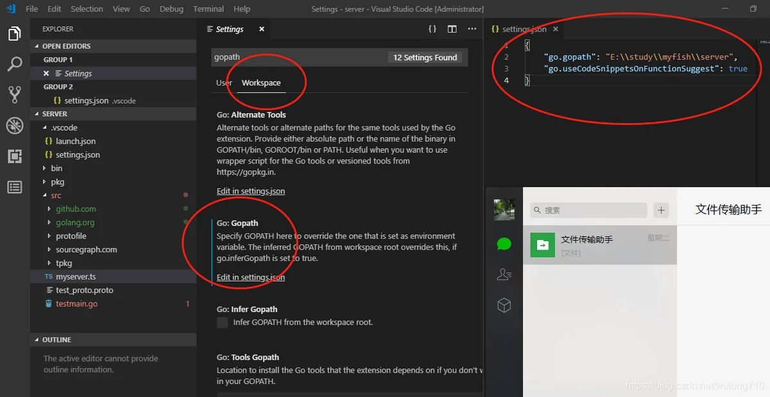Open the WeChat favorites cube icon
Screen dimensions: 770x397
(x=504, y=305)
